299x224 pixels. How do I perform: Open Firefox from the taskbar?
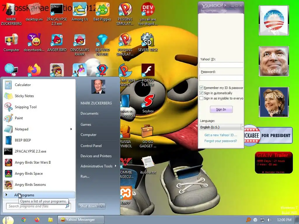(37, 220)
